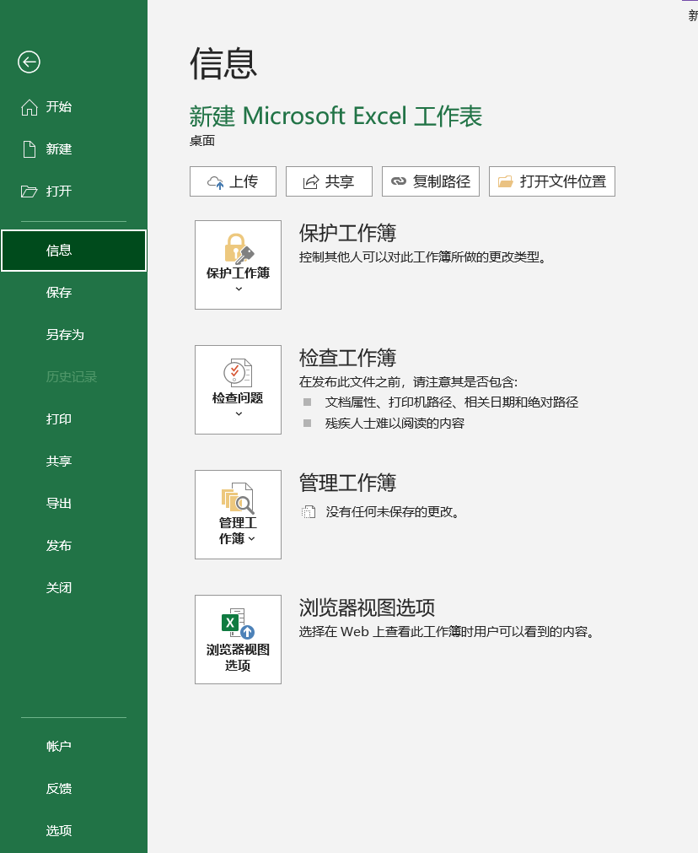Click the 浏览器视图选项 button label
The height and width of the screenshot is (853, 698).
[238, 657]
